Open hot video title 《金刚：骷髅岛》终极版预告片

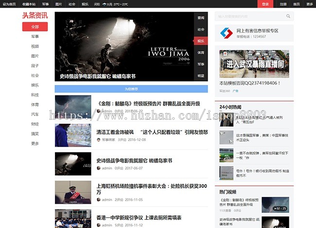(x=239, y=202)
